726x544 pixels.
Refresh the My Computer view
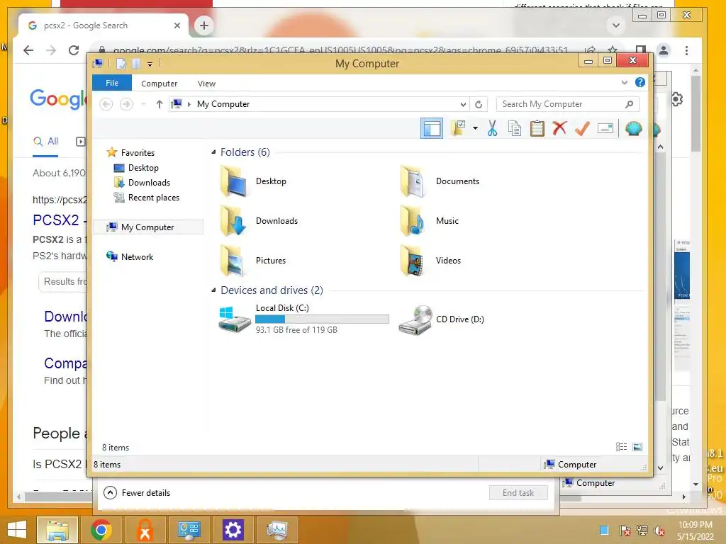tap(479, 104)
